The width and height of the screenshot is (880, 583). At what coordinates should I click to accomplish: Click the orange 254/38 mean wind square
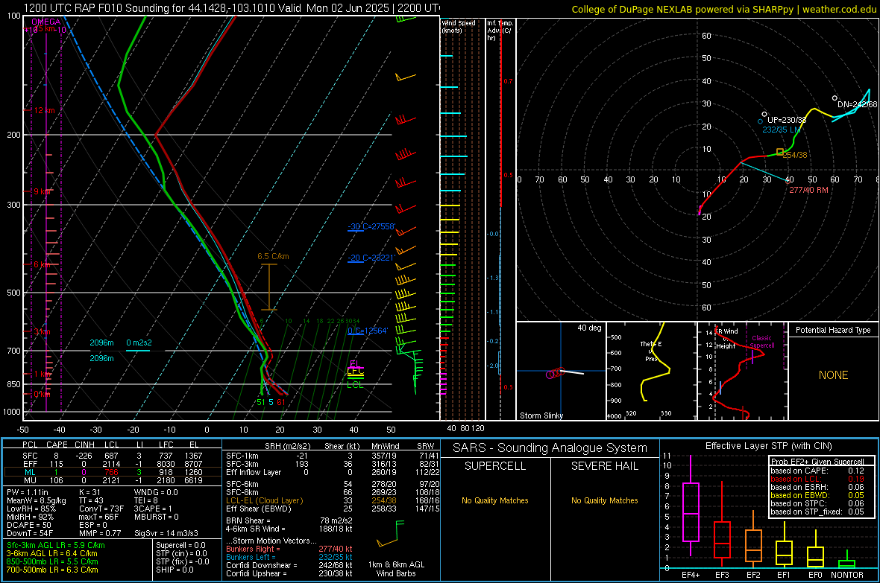[780, 152]
